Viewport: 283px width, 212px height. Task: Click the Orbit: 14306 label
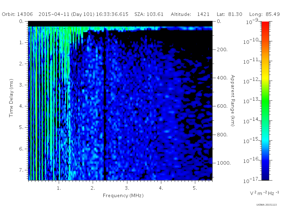click(17, 14)
